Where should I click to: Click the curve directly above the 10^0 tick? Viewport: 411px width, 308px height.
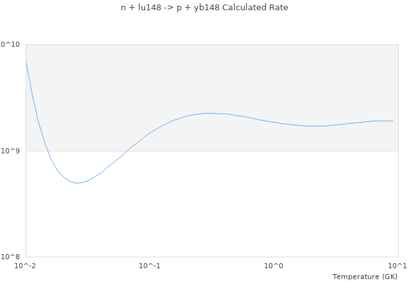[x=274, y=122]
